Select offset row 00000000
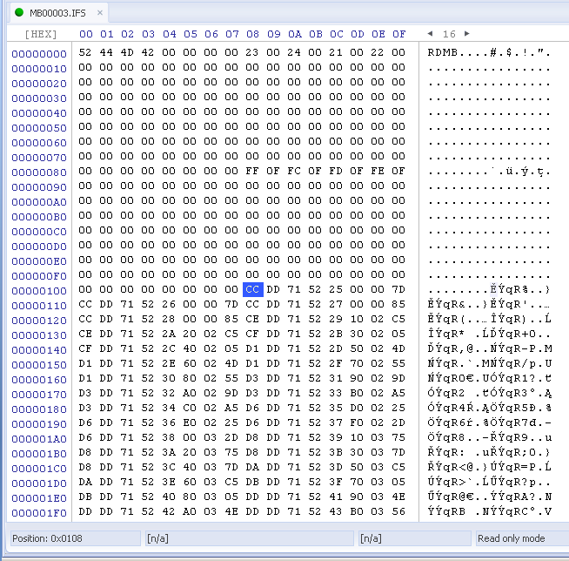This screenshot has width=569, height=561. click(x=39, y=54)
